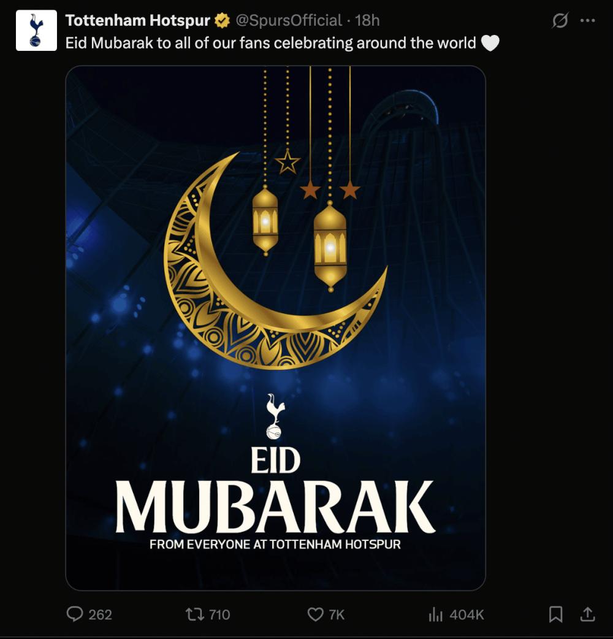This screenshot has height=639, width=613.
Task: Repost this tweet with the retweet icon
Action: [195, 614]
